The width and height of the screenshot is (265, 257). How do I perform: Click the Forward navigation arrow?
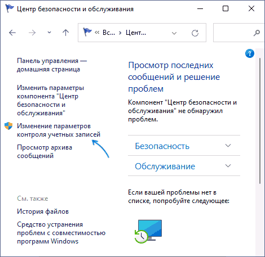pos(32,33)
